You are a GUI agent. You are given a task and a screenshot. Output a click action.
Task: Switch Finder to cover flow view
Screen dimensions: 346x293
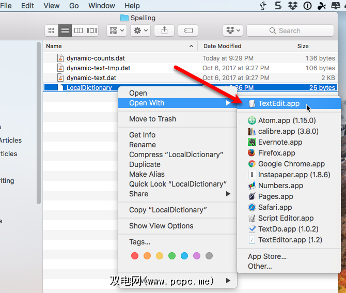(x=92, y=30)
